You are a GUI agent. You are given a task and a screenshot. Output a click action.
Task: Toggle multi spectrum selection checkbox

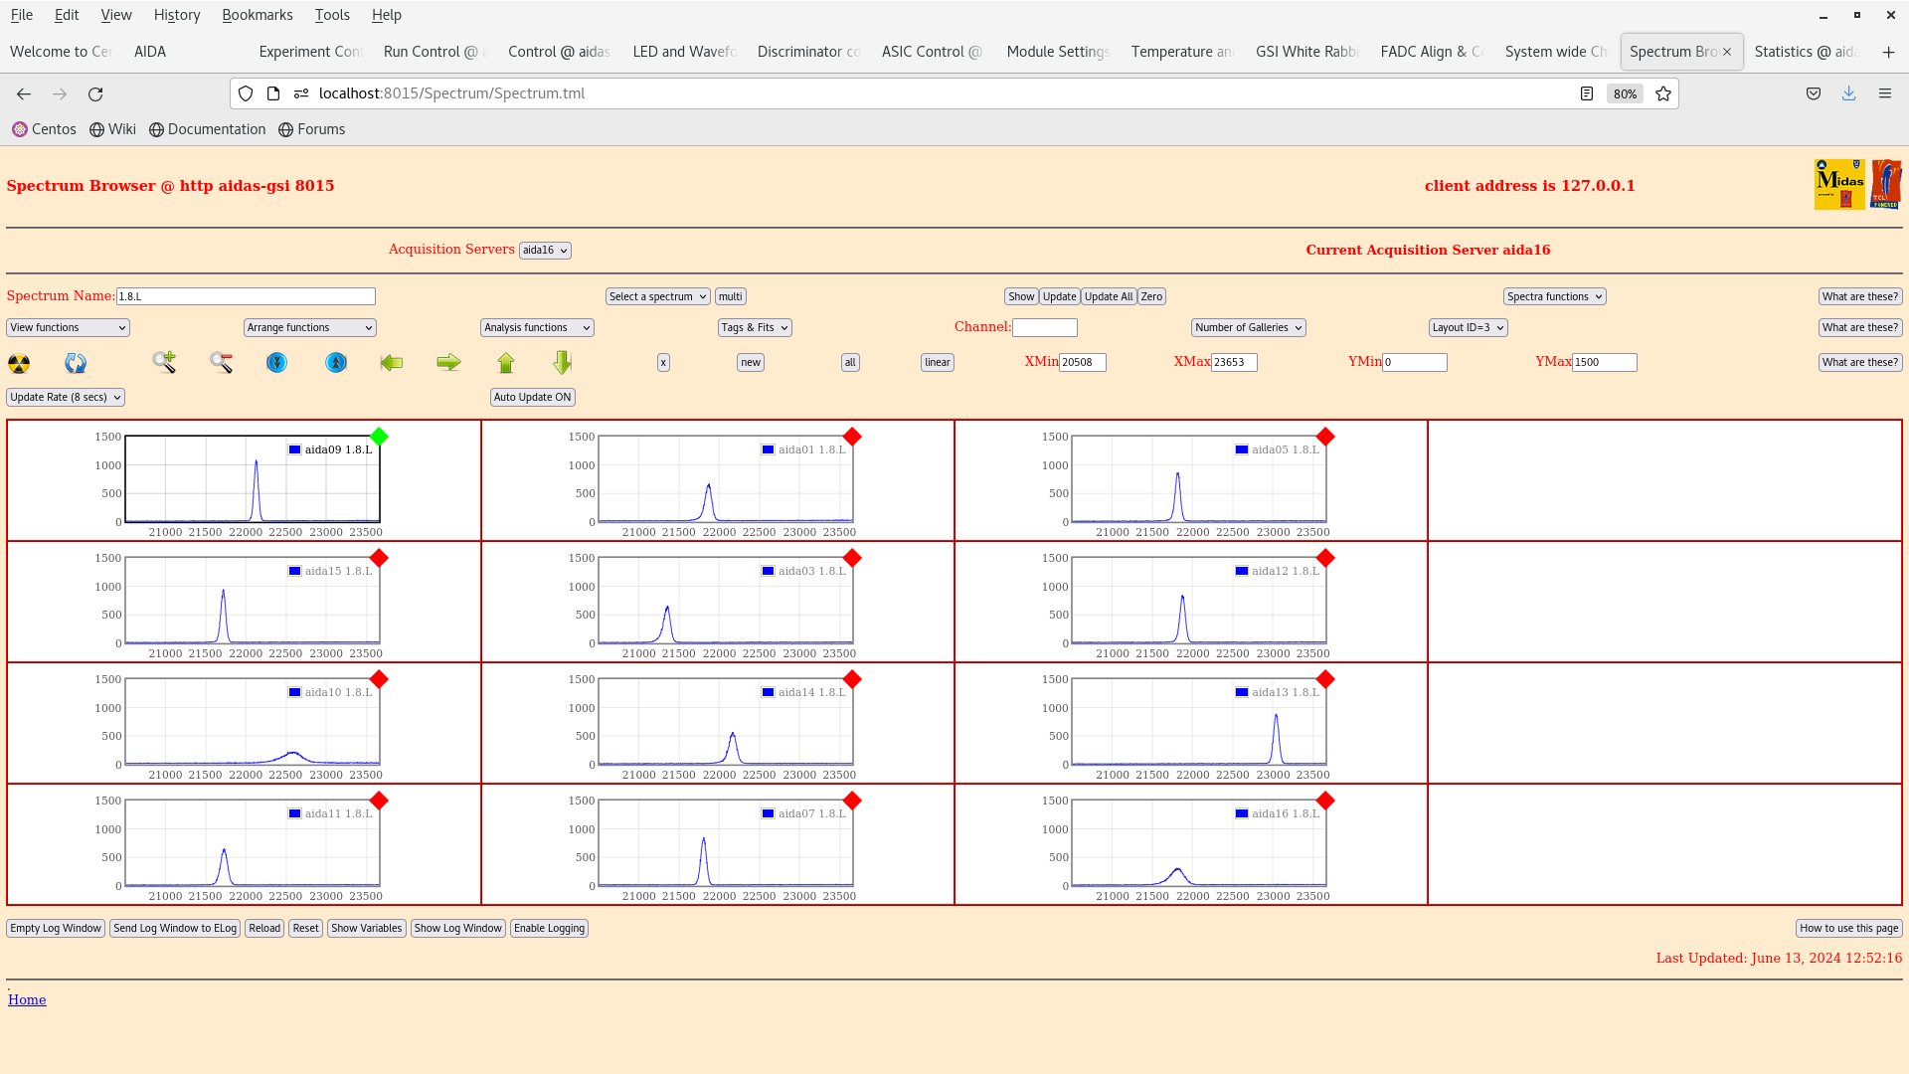pos(731,295)
